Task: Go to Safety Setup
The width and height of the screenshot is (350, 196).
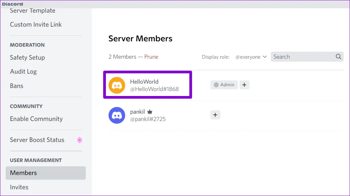Action: click(27, 58)
